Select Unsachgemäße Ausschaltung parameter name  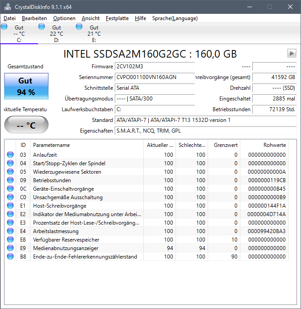coord(68,197)
